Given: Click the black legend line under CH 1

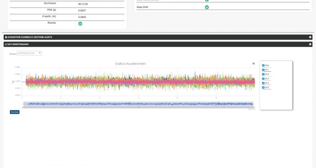Looking at the screenshot, I should click(268, 71).
